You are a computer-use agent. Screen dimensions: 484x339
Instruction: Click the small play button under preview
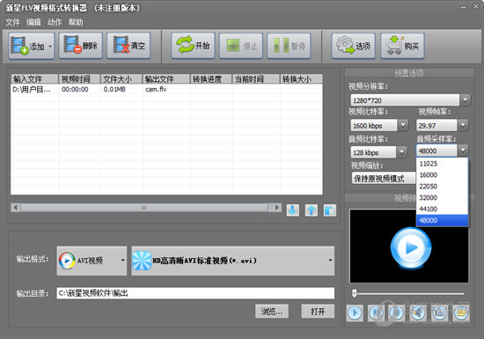(355, 313)
